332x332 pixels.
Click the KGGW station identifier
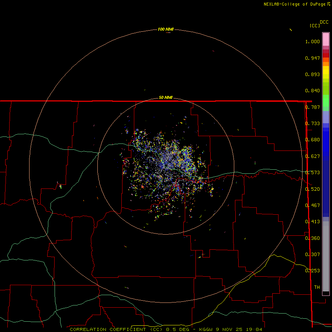click(x=207, y=329)
